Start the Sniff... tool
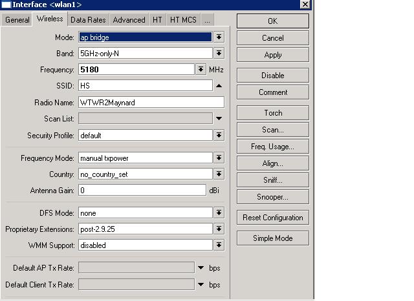 click(273, 180)
